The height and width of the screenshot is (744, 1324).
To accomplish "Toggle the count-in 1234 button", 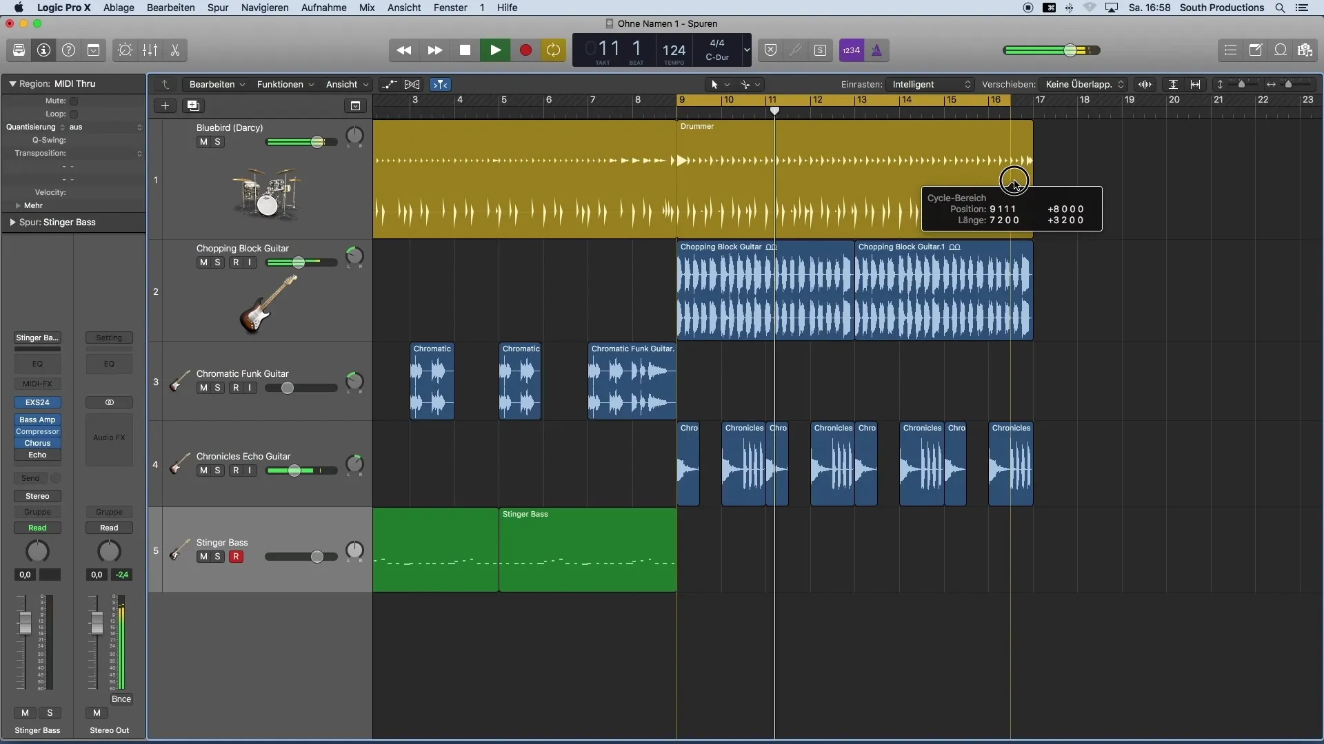I will 852,50.
